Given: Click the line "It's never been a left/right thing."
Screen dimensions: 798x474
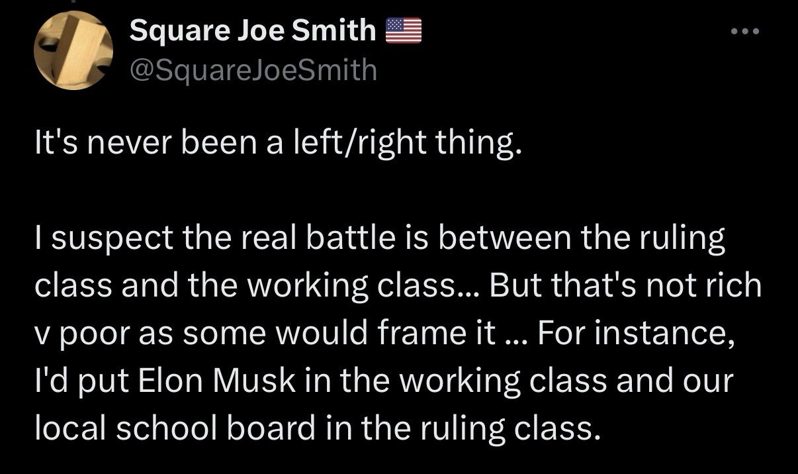Looking at the screenshot, I should pos(278,143).
